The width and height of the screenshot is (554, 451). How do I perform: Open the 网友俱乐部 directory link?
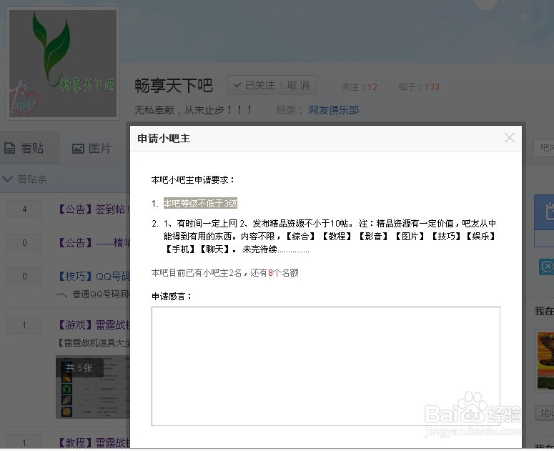[x=334, y=110]
